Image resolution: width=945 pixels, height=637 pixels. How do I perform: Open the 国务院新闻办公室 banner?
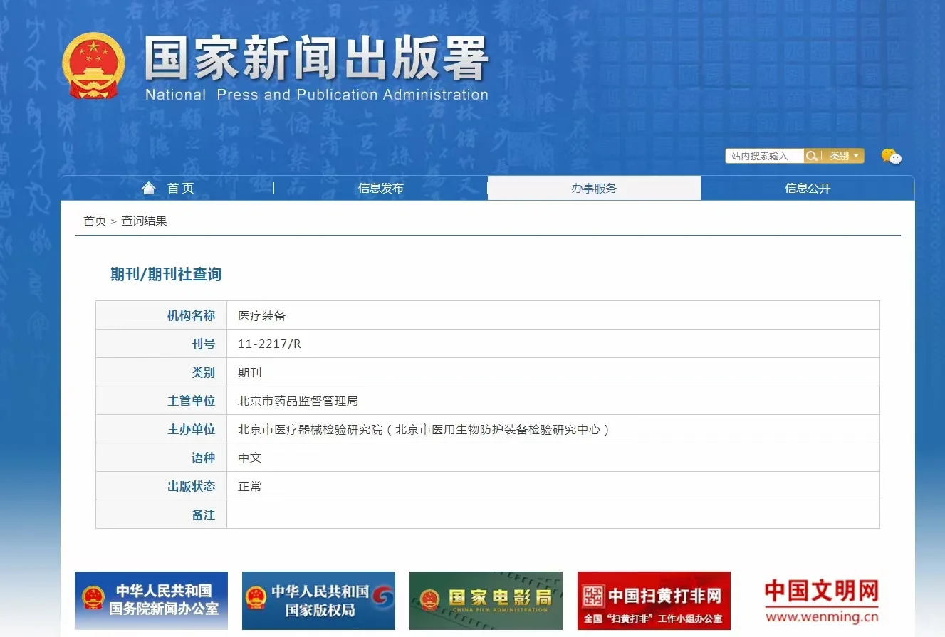151,601
